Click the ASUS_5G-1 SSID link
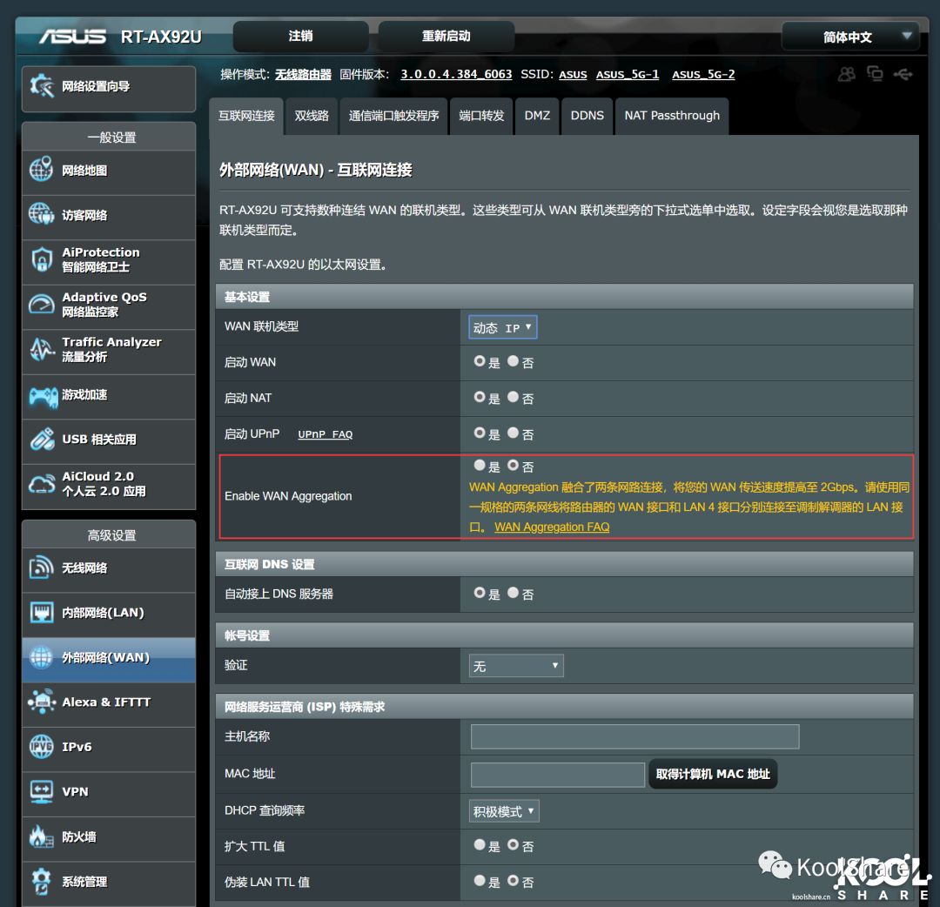 point(627,74)
